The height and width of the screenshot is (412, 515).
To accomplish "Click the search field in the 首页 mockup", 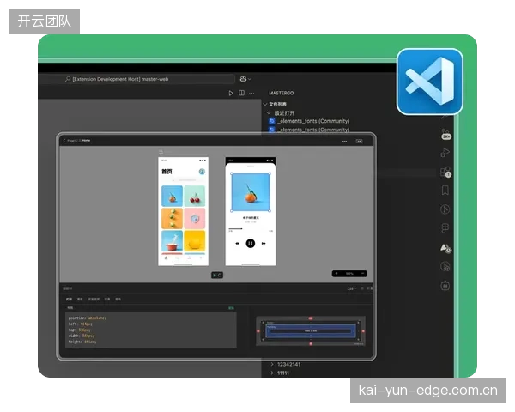I will pos(184,180).
